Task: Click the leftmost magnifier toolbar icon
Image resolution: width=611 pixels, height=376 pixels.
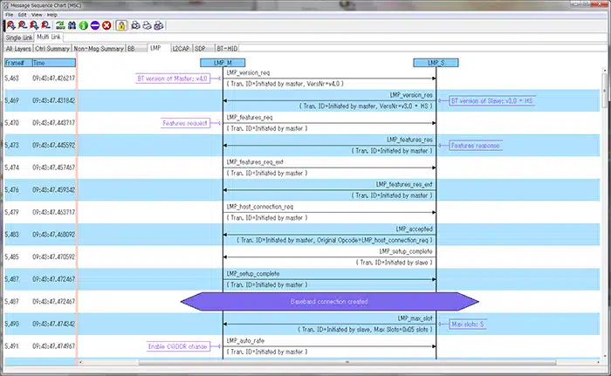Action: tap(9, 26)
